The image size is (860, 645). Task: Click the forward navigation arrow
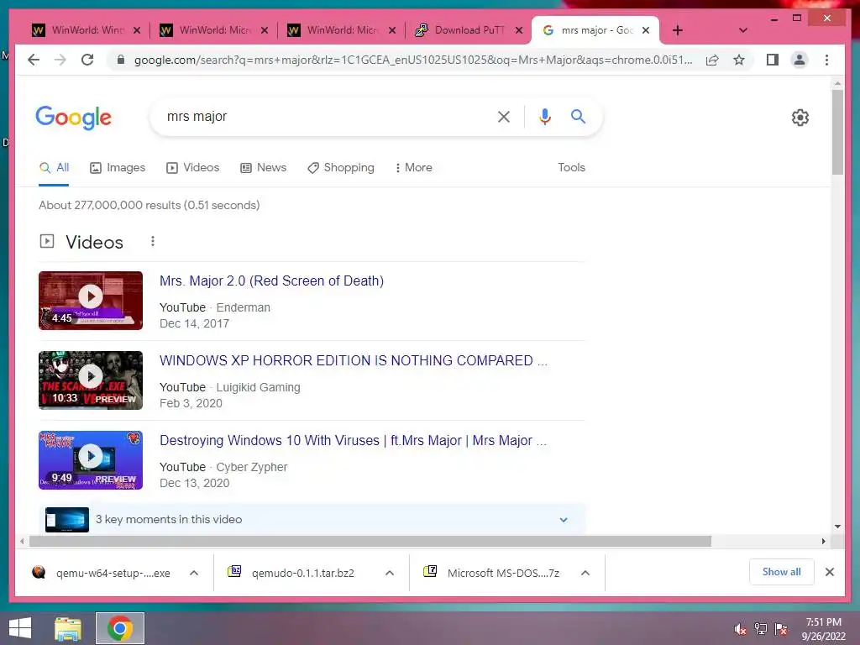[x=60, y=60]
